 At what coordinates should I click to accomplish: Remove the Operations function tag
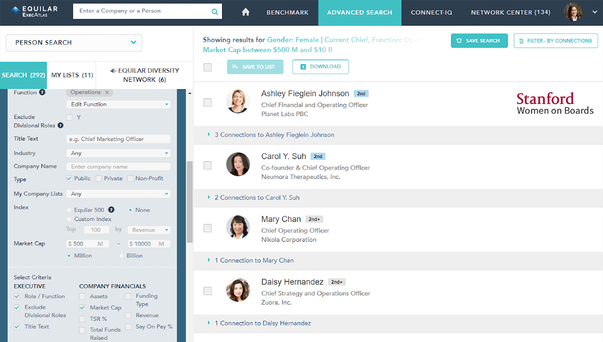(107, 93)
